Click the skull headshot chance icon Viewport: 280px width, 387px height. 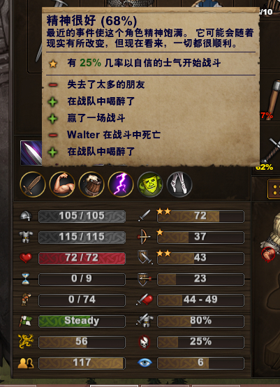[145, 342]
